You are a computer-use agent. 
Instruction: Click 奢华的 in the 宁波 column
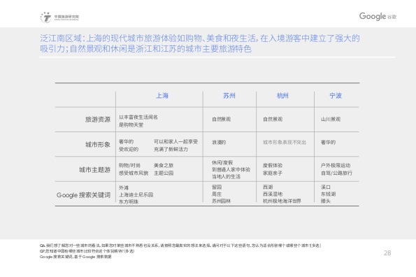click(328, 143)
